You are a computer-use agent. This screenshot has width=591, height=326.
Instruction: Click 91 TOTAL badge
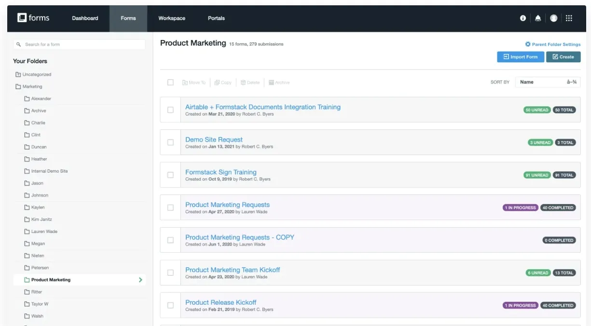[x=564, y=175]
